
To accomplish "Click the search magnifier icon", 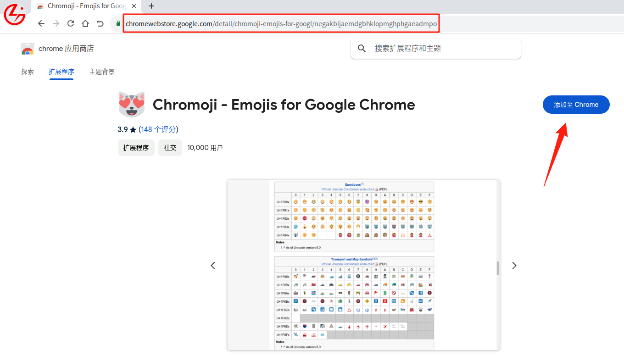I will pos(362,49).
